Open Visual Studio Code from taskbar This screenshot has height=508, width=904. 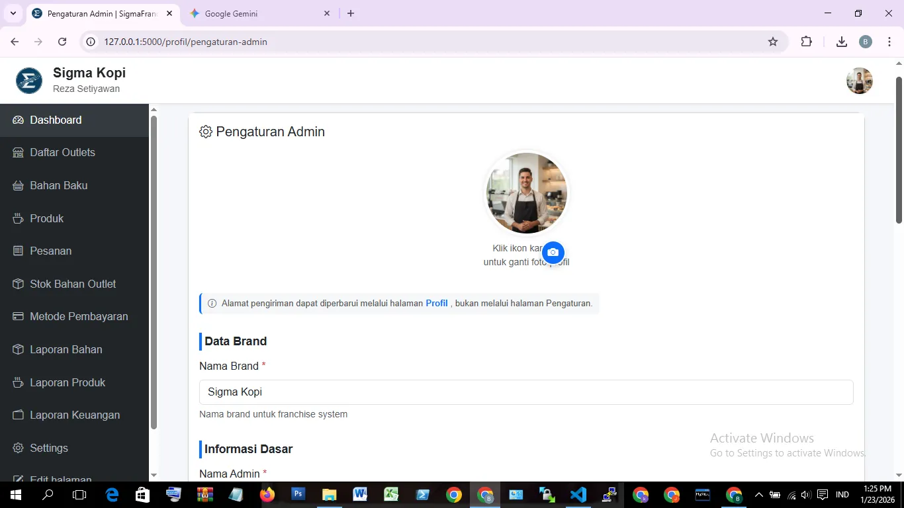(578, 495)
